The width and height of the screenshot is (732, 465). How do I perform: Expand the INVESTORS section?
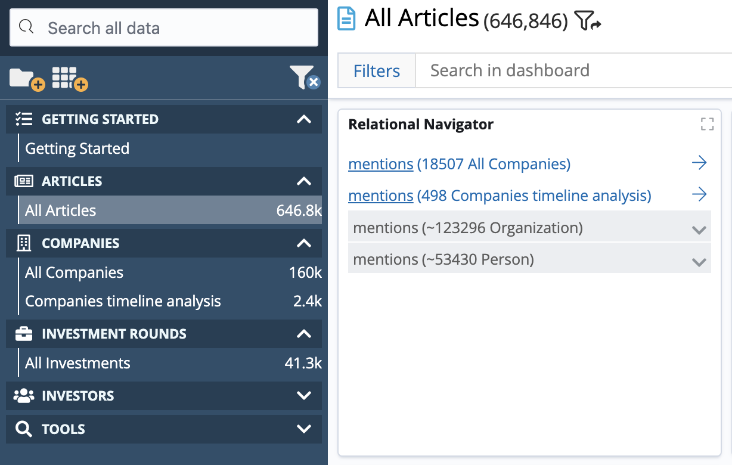(x=304, y=396)
